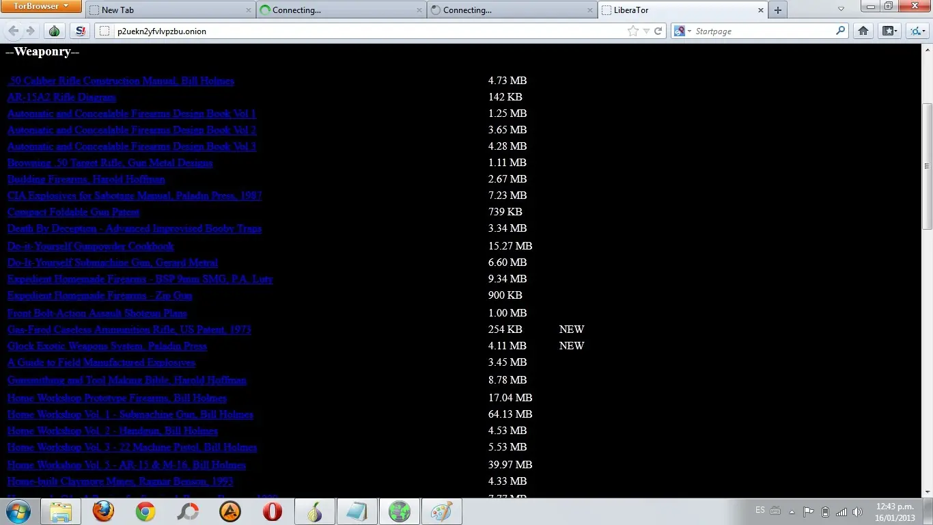Open the Gunsmithing and Tool Making Bible link
This screenshot has height=525, width=933.
127,380
